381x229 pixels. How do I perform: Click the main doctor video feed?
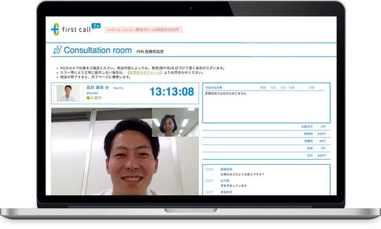point(124,151)
